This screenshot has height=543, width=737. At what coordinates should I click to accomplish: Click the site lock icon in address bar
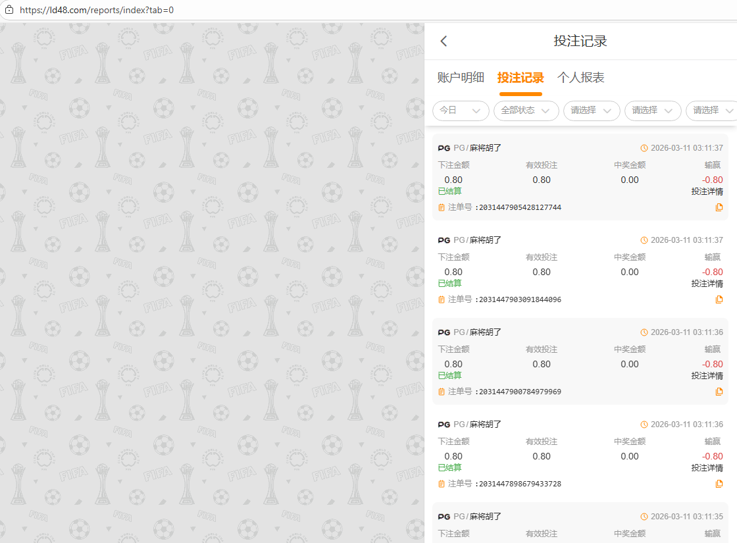[x=9, y=11]
